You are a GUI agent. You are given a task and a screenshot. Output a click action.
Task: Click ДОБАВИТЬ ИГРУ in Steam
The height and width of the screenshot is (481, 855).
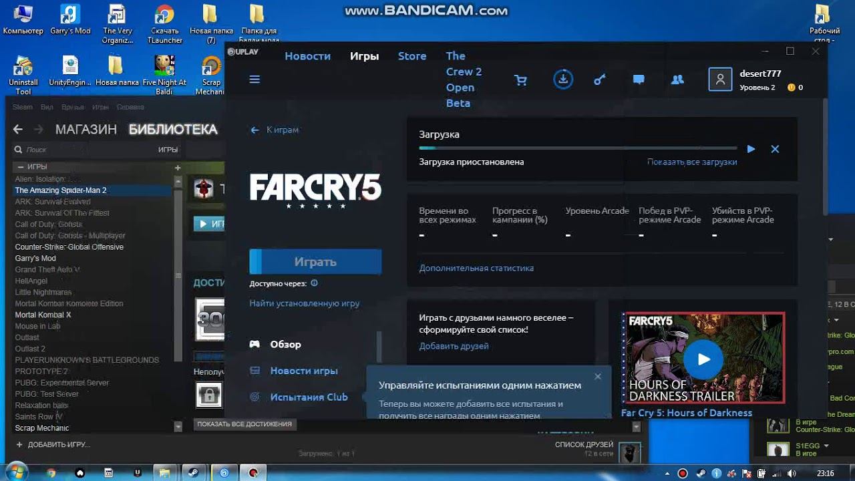59,444
